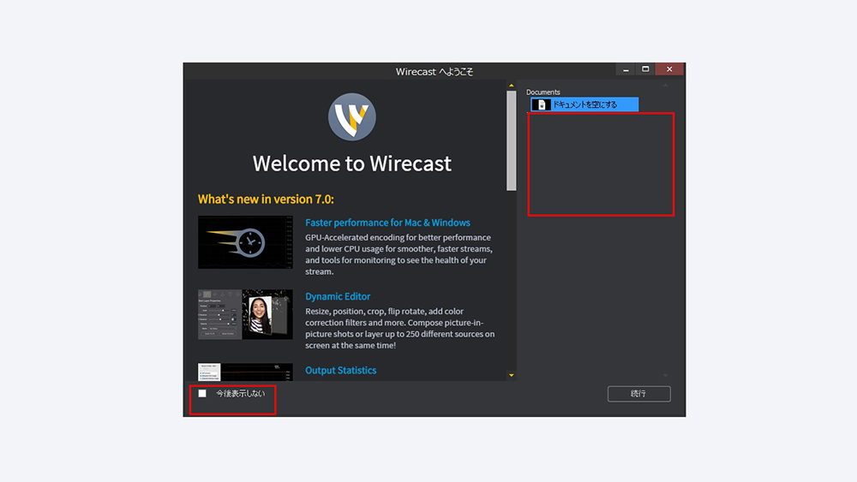Click the GPU-Accelerated encoding description paragraph
Image resolution: width=857 pixels, height=482 pixels.
(399, 254)
